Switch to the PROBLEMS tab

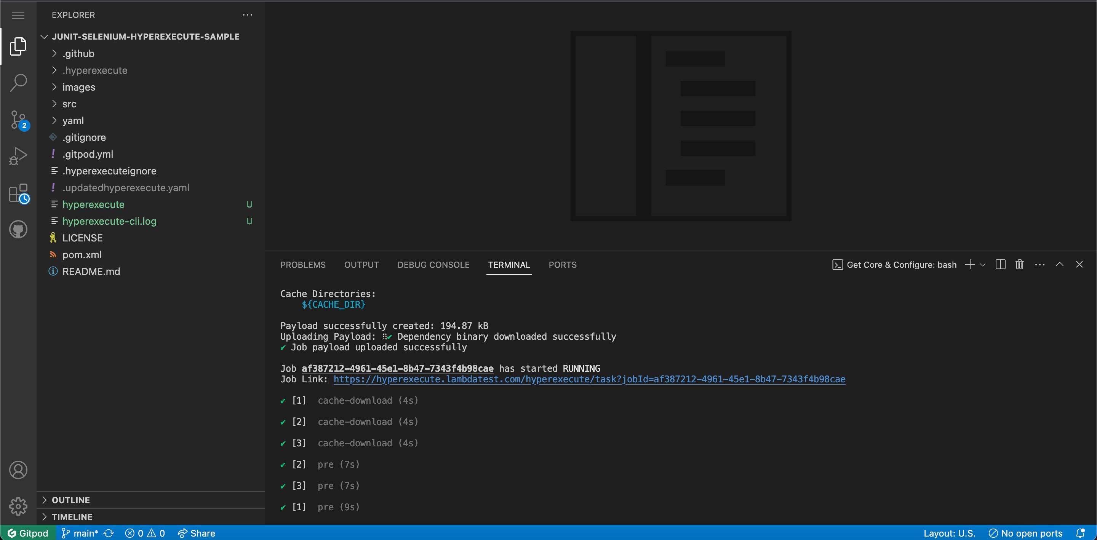(303, 265)
